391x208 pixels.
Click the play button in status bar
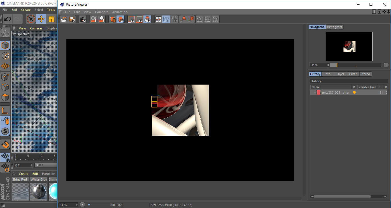pyautogui.click(x=82, y=205)
